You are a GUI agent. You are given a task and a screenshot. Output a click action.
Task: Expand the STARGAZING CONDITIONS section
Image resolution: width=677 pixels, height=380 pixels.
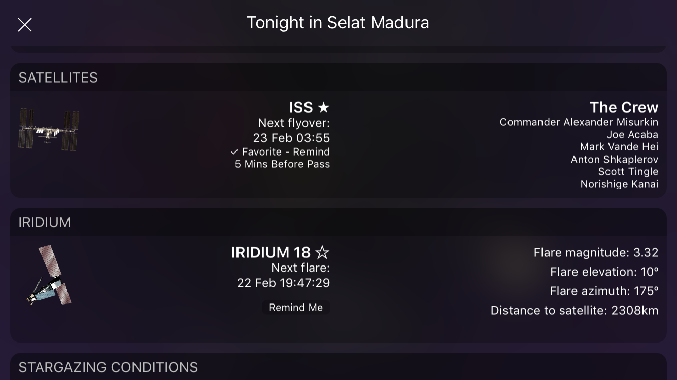coord(108,367)
